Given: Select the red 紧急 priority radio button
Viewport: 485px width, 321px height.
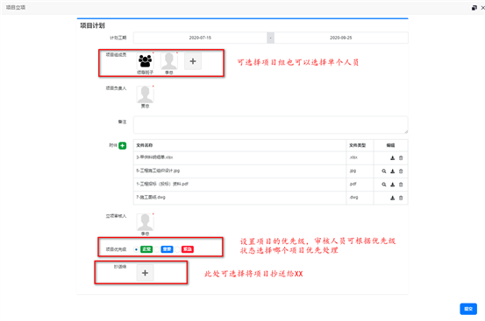Looking at the screenshot, I should click(x=177, y=249).
